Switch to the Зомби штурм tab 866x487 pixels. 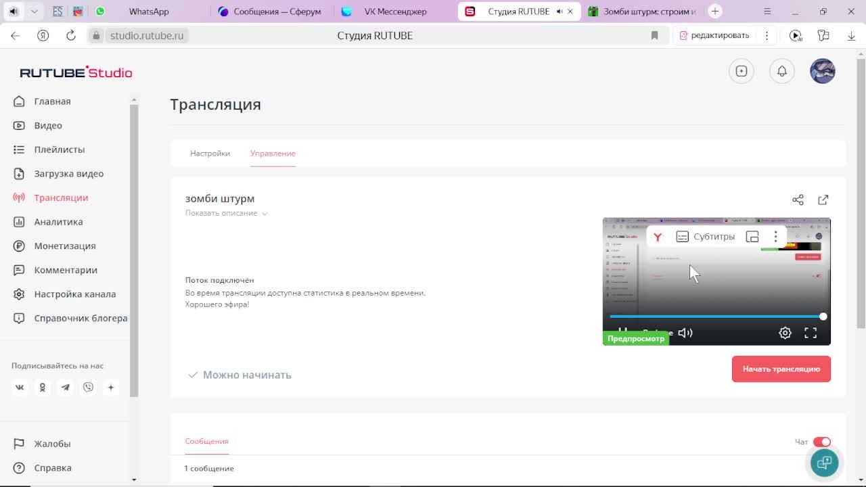pos(641,11)
